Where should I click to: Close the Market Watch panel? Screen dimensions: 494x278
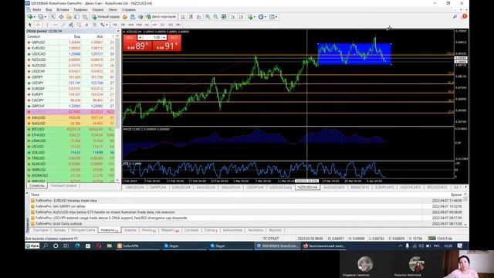pyautogui.click(x=118, y=31)
